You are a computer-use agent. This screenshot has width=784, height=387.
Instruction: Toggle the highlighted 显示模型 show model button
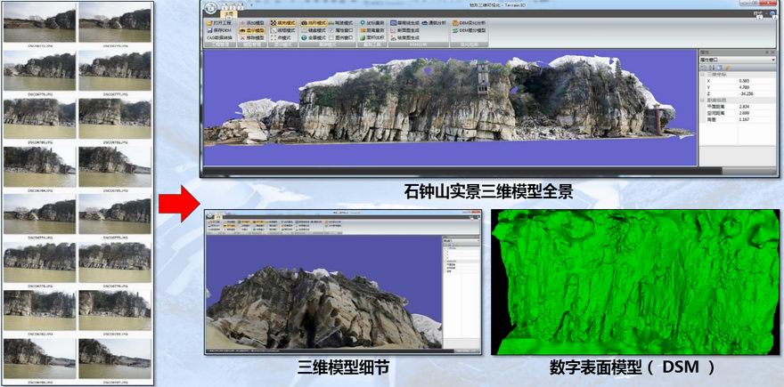(x=252, y=30)
